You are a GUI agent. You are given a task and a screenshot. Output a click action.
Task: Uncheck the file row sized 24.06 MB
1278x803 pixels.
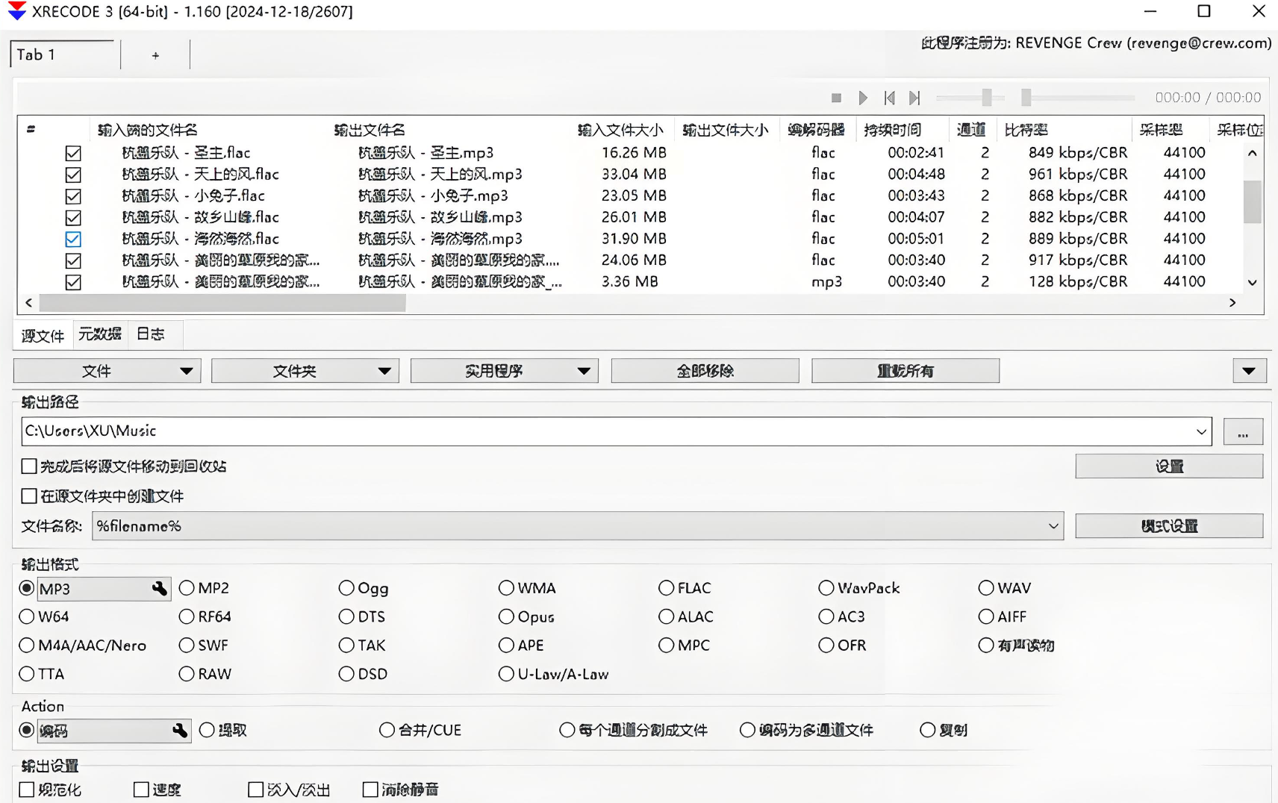[x=73, y=261]
